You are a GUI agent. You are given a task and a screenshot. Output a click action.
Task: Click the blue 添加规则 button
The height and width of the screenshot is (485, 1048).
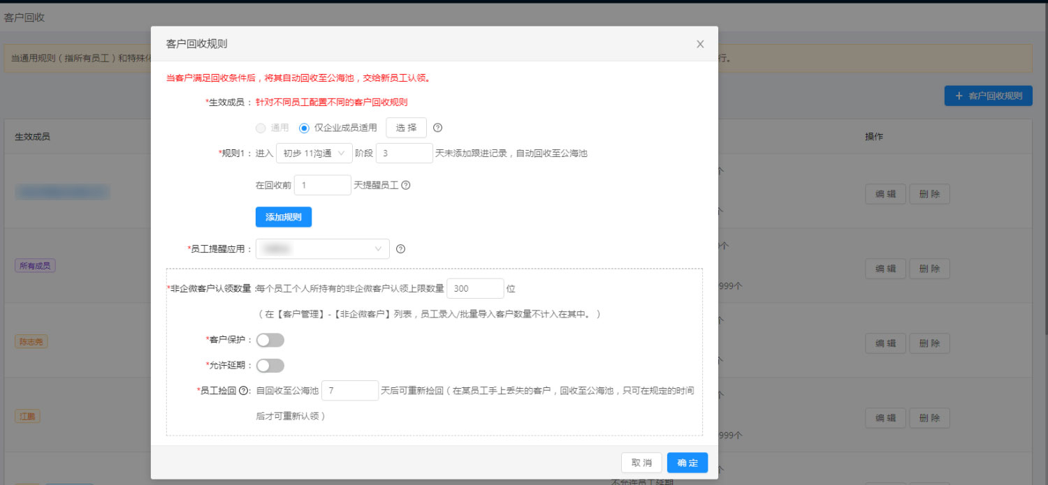tap(284, 217)
